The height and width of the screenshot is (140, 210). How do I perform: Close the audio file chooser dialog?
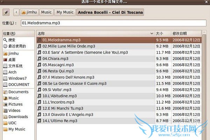pyautogui.click(x=206, y=2)
